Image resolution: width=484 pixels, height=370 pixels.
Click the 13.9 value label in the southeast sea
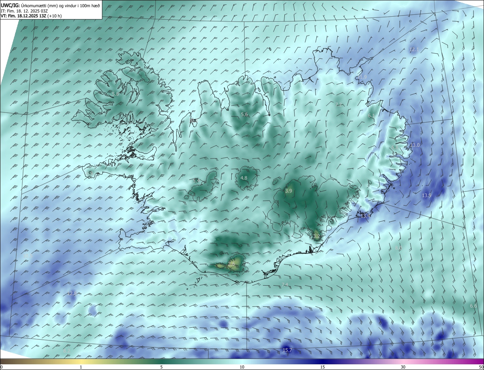pyautogui.click(x=427, y=195)
